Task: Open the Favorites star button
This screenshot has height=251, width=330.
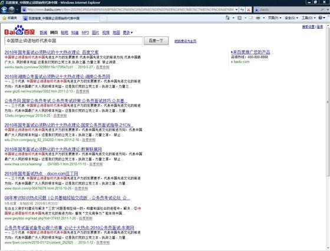Action: point(9,18)
